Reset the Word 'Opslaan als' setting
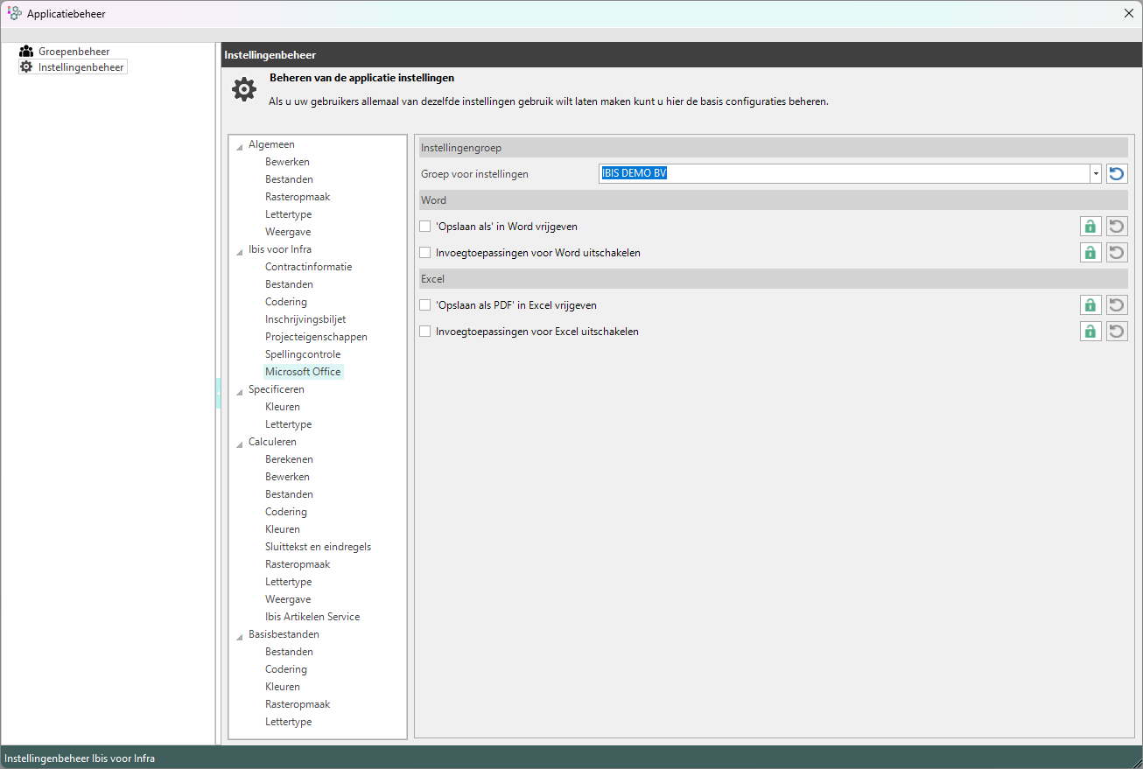1143x769 pixels. (x=1117, y=227)
